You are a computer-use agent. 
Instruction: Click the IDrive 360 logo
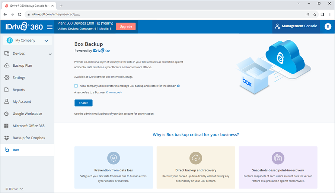pyautogui.click(x=24, y=26)
